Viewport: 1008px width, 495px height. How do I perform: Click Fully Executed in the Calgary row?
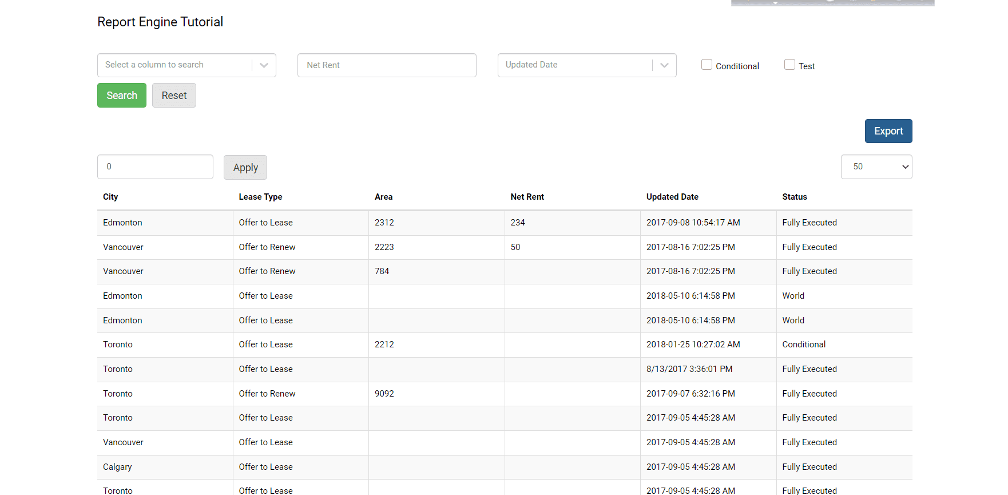(809, 467)
